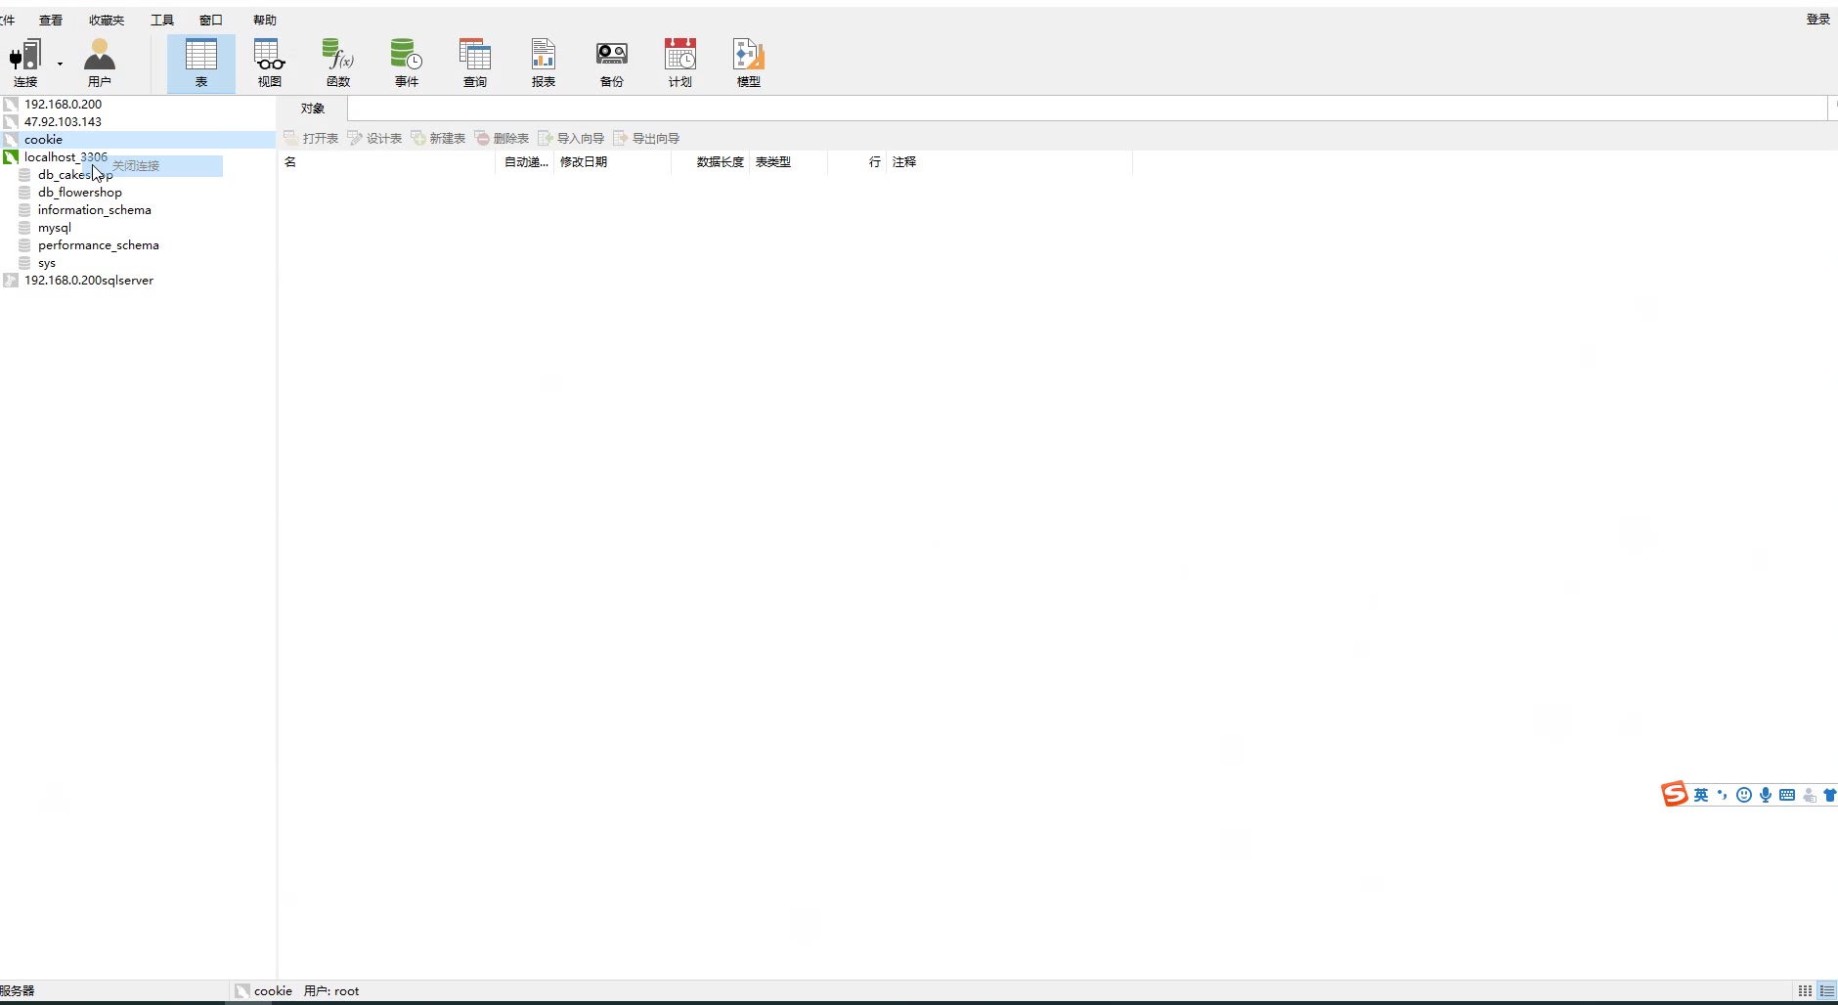Select the 事件 events icon

coord(407,64)
